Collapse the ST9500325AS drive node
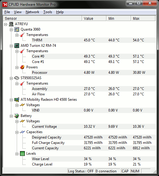 11,78
